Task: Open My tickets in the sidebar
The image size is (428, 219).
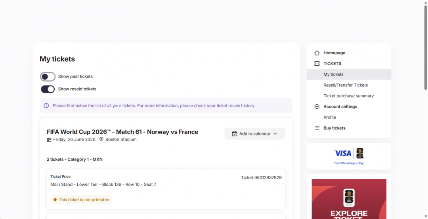Action: tap(349, 74)
